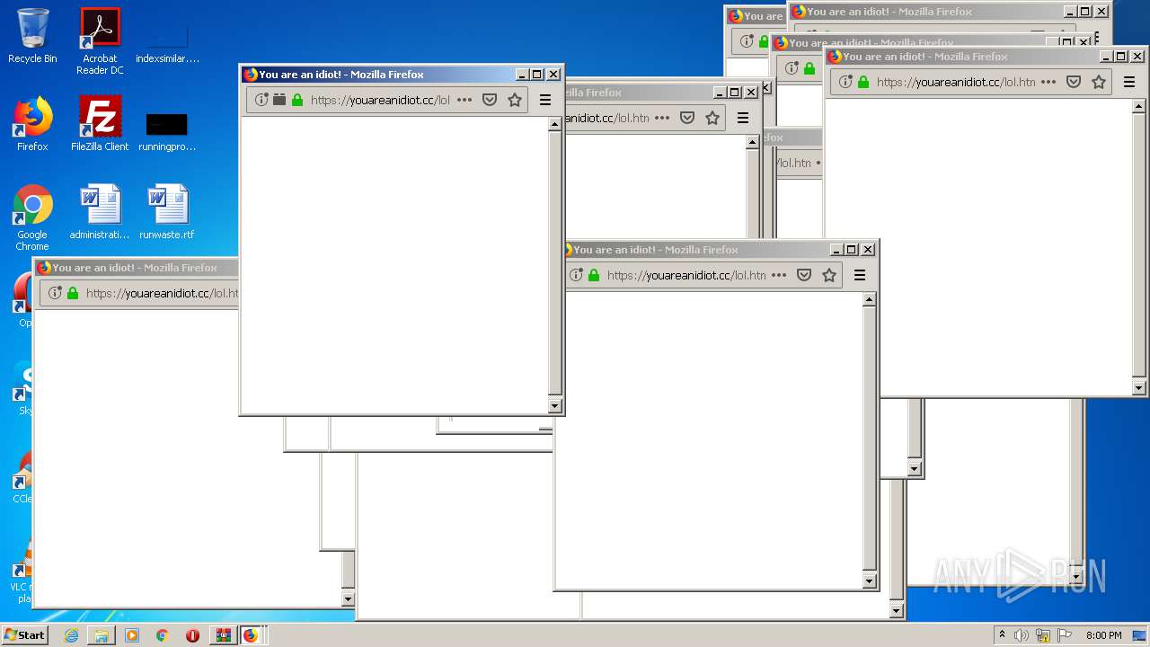Image resolution: width=1150 pixels, height=647 pixels.
Task: Open the Action Center flag icon
Action: pos(1065,635)
